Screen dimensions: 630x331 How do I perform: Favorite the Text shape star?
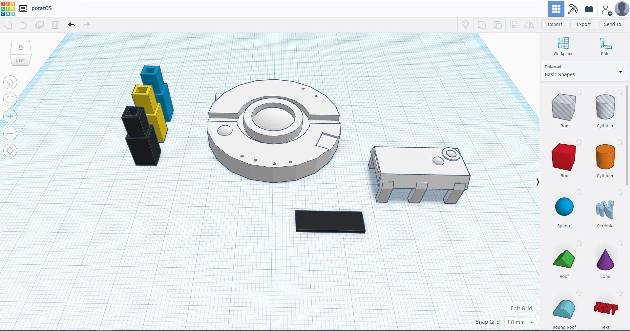tap(619, 293)
